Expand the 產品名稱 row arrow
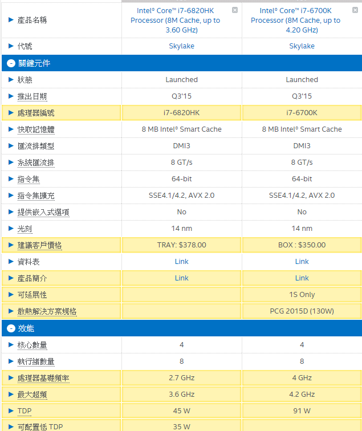 pos(11,20)
